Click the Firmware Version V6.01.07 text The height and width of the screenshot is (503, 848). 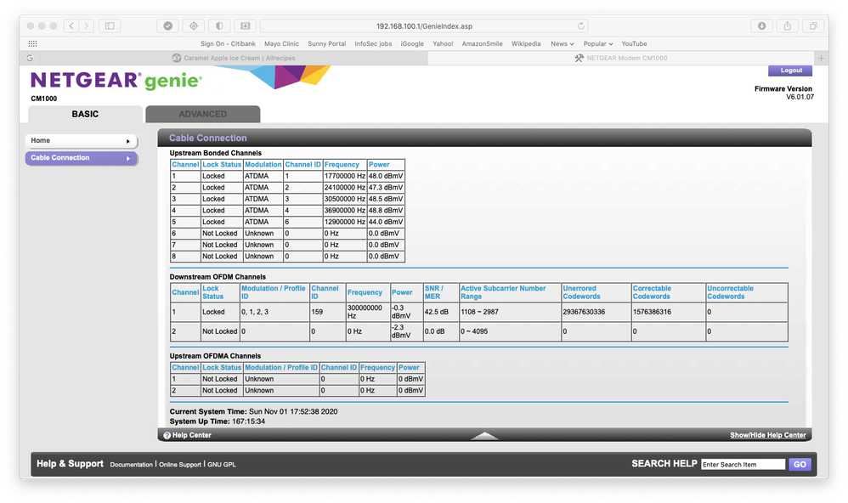[783, 93]
